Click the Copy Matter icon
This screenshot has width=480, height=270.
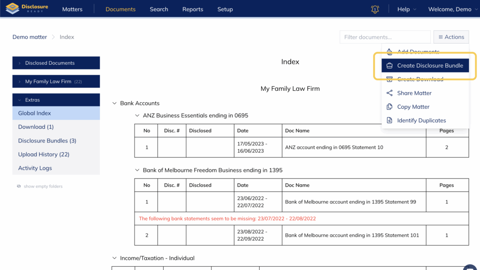pyautogui.click(x=389, y=107)
